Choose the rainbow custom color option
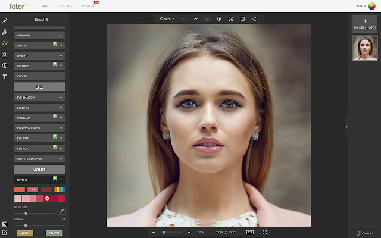381x238 pixels. pos(60,189)
